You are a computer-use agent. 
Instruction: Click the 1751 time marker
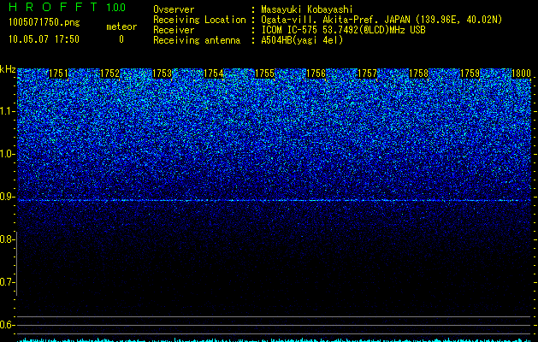coord(58,74)
